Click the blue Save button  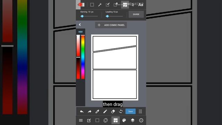pos(130,111)
